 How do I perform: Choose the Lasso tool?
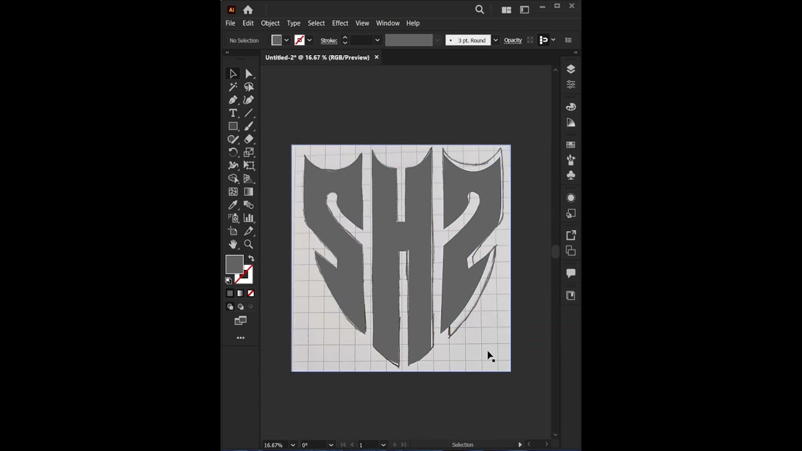point(249,87)
